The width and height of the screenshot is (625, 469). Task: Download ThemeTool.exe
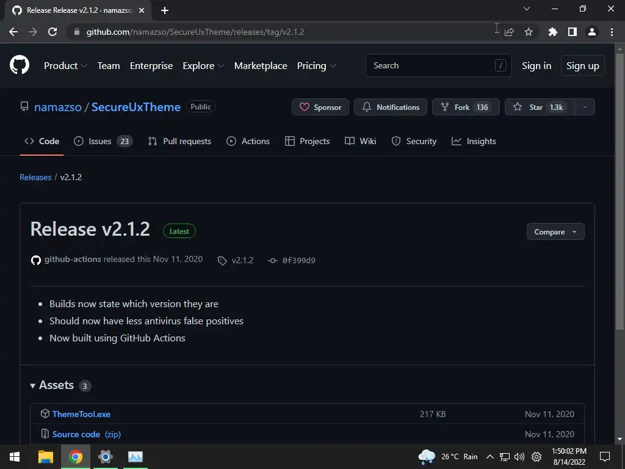[x=81, y=414]
